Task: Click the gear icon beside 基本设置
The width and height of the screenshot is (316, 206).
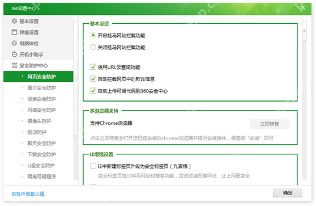Action: pyautogui.click(x=14, y=21)
